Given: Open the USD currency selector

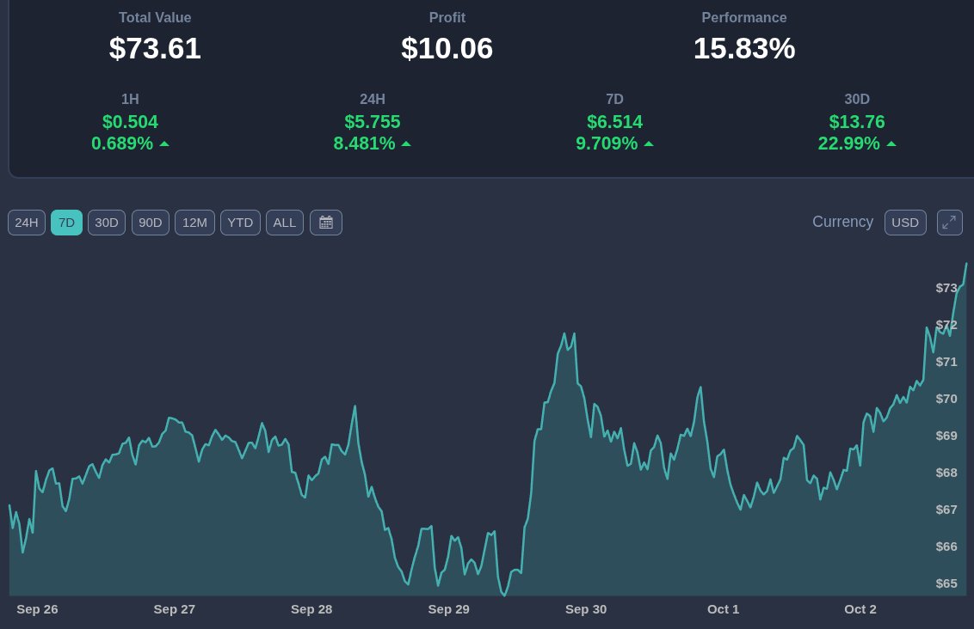Looking at the screenshot, I should point(905,223).
